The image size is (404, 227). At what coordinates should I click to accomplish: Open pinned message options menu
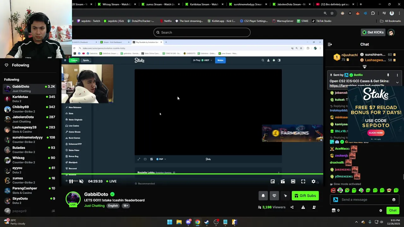pos(397,75)
